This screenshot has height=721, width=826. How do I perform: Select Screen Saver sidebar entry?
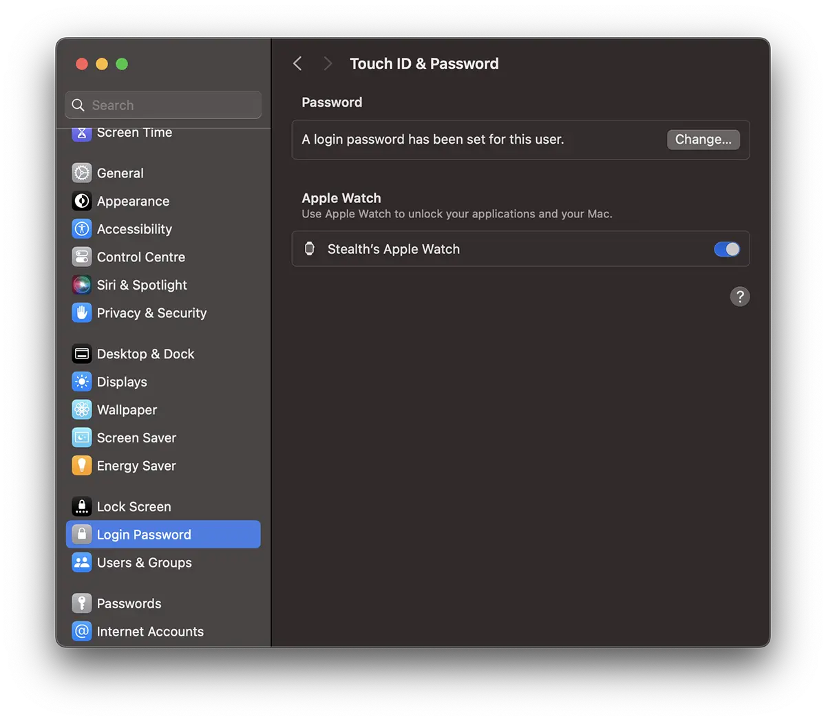163,438
